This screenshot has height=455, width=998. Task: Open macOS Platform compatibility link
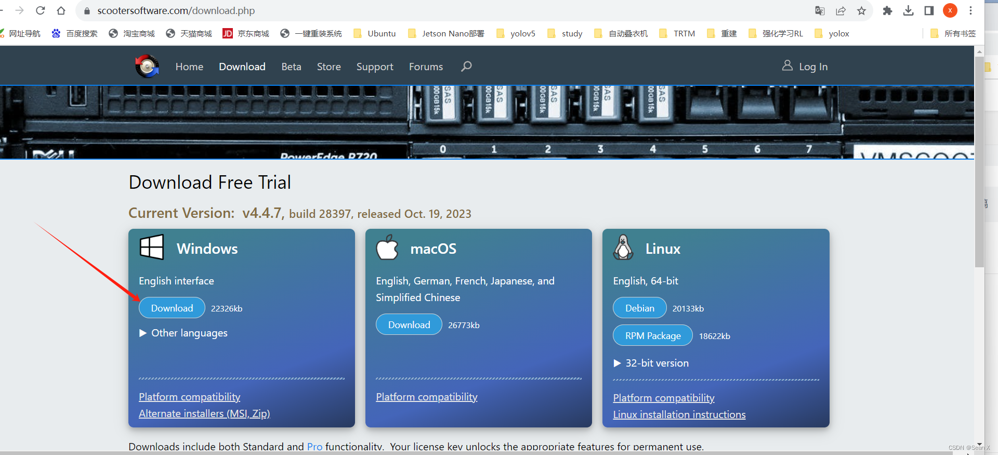tap(427, 397)
